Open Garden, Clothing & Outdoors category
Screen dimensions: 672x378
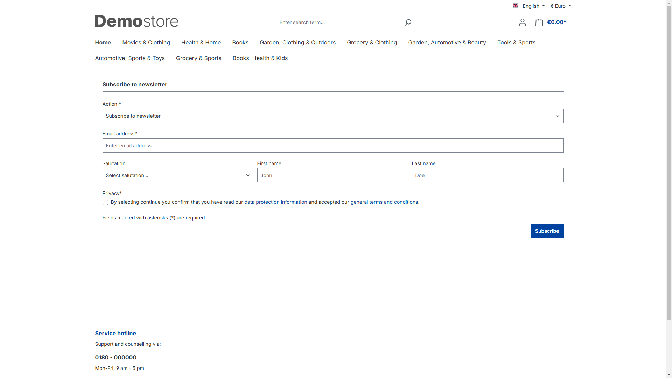(x=297, y=43)
